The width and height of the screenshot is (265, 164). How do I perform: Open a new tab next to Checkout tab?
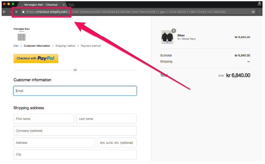coord(71,5)
